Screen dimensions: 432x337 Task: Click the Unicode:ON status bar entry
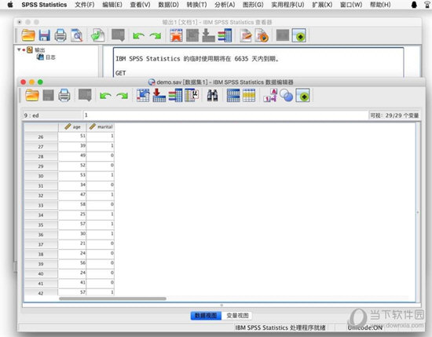[x=365, y=328]
